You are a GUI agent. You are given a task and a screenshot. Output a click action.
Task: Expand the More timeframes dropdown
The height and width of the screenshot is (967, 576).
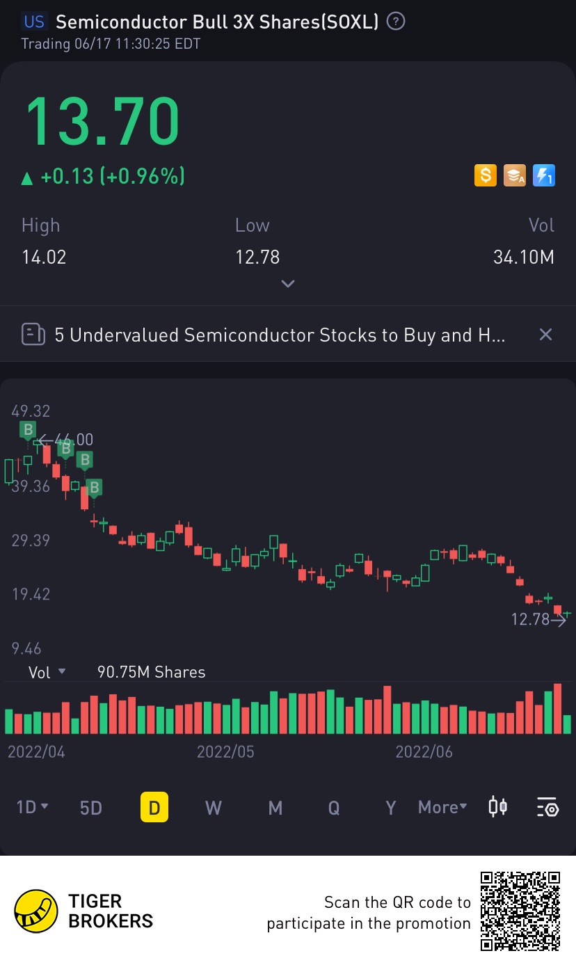pos(442,807)
